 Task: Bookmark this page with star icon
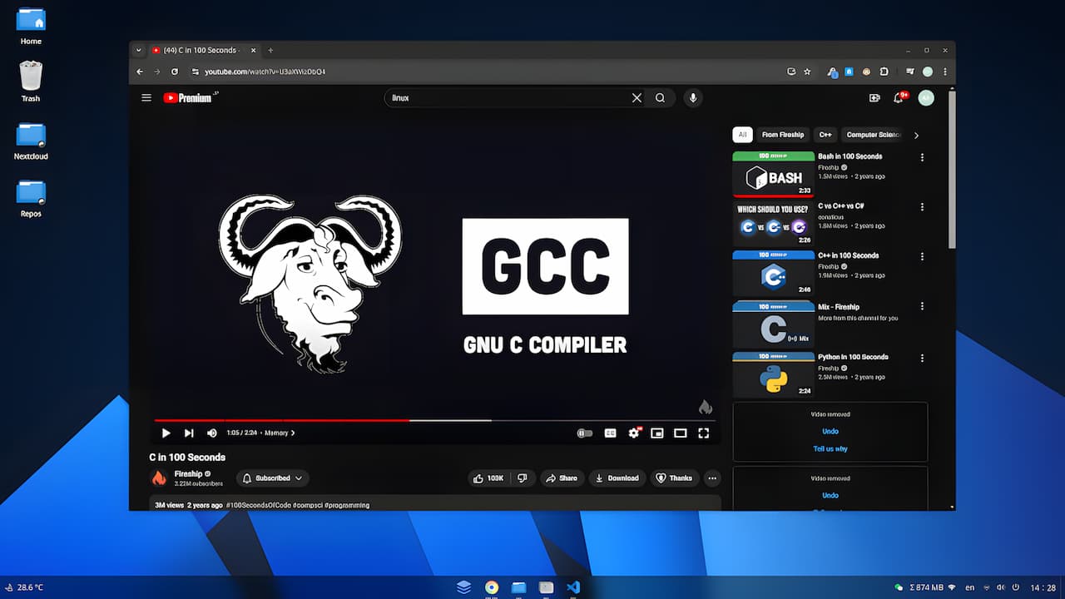(807, 72)
